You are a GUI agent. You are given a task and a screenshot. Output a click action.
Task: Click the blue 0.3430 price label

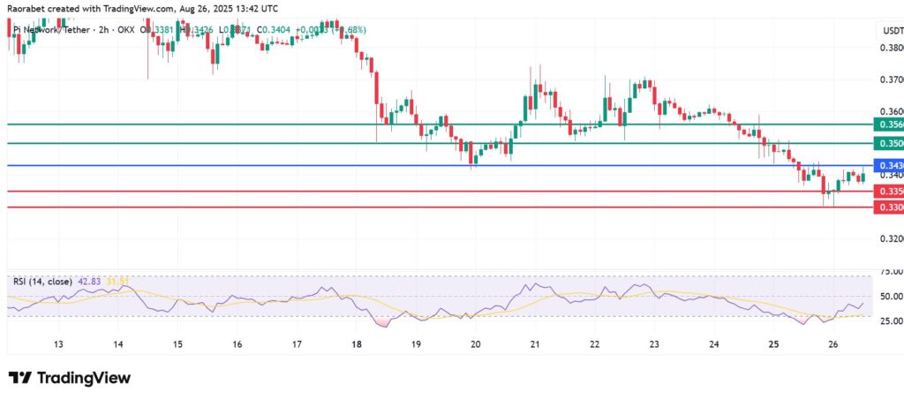887,165
